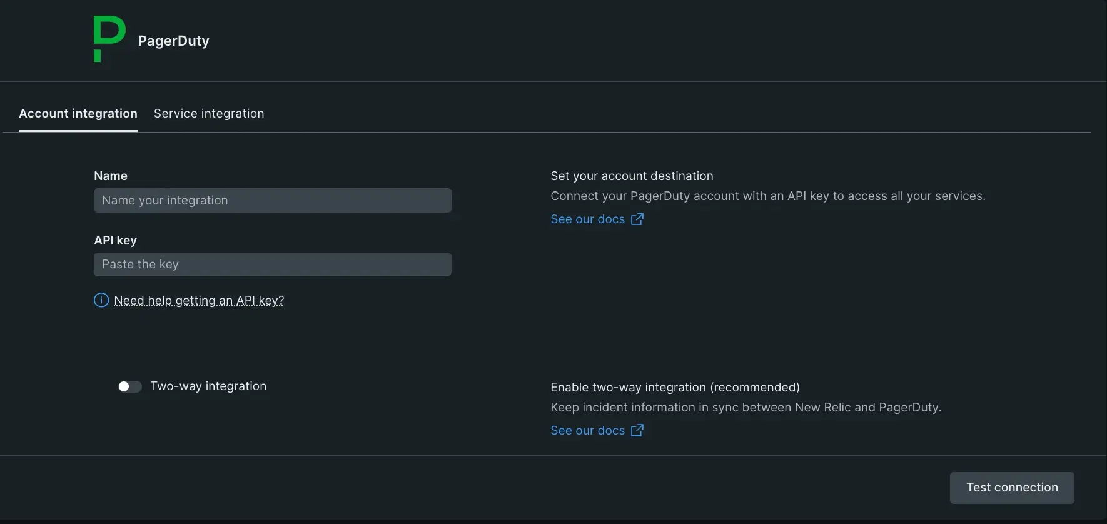Click external link icon under account destination
This screenshot has width=1107, height=524.
pyautogui.click(x=637, y=219)
